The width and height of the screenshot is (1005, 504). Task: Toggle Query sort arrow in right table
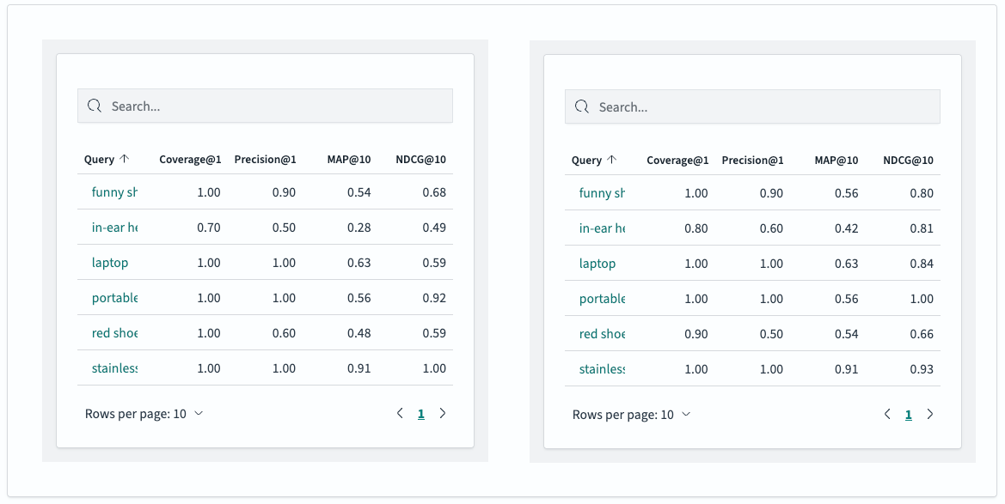tap(611, 160)
